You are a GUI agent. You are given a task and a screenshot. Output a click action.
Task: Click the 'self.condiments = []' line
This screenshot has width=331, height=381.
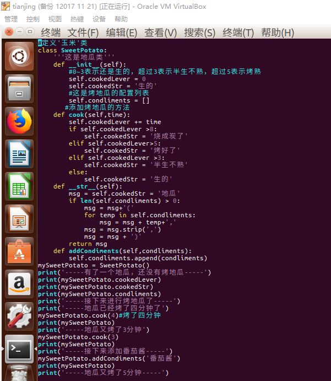coord(109,100)
